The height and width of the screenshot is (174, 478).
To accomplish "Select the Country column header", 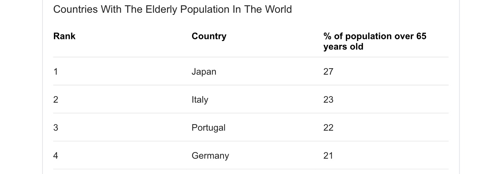I will pyautogui.click(x=209, y=36).
